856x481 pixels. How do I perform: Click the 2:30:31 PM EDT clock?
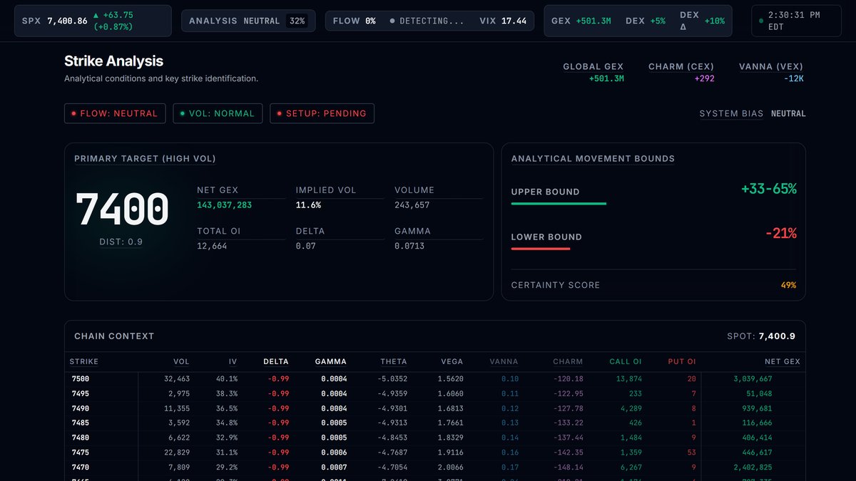[x=797, y=21]
